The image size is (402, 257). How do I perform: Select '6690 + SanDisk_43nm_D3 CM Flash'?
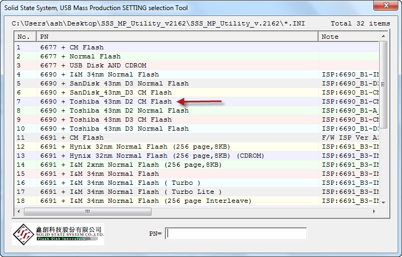coord(197,92)
